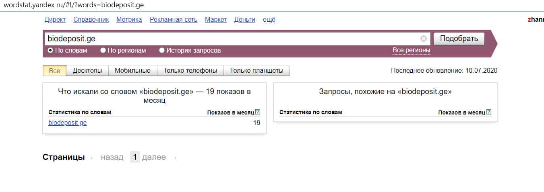The image size is (544, 192).
Task: Click help icon in left statistics table
Action: coord(258,112)
